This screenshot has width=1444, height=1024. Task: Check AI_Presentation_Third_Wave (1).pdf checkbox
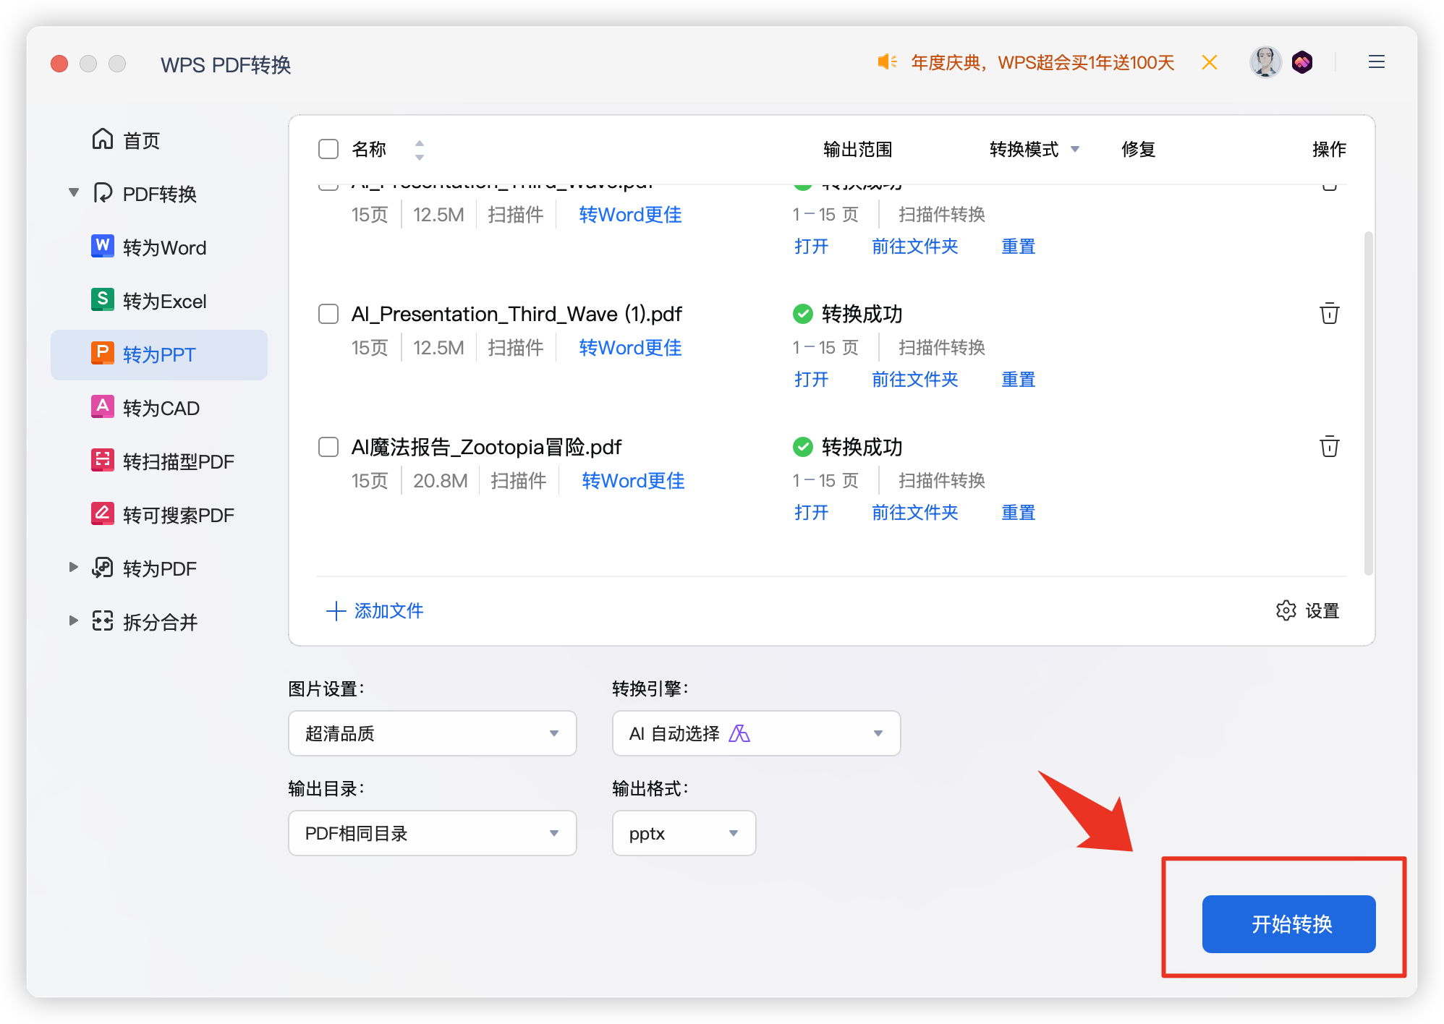[x=328, y=314]
